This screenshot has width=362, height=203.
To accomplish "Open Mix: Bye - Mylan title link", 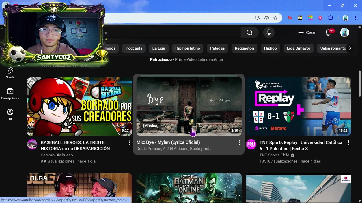I will click(168, 142).
